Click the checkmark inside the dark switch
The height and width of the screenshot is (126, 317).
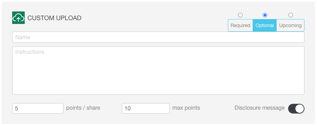292,109
